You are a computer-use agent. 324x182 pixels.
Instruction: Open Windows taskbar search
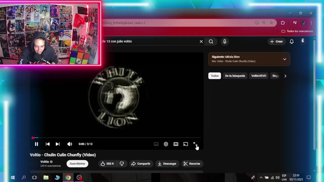click(x=24, y=177)
